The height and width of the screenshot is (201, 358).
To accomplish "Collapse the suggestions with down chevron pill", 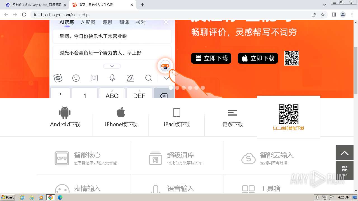I will 112,66.
